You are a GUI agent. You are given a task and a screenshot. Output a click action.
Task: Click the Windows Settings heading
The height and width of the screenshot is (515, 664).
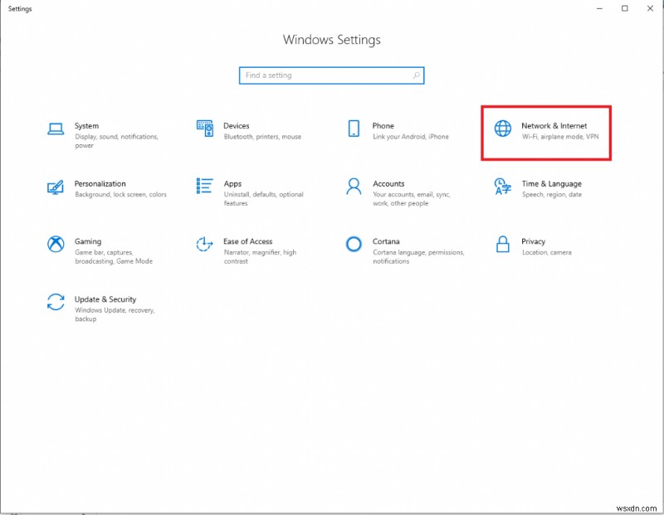tap(331, 39)
